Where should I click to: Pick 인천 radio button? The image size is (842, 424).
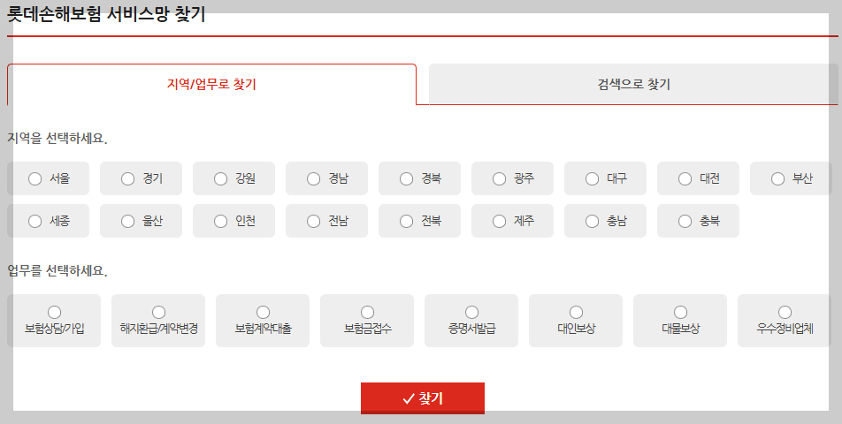click(221, 221)
